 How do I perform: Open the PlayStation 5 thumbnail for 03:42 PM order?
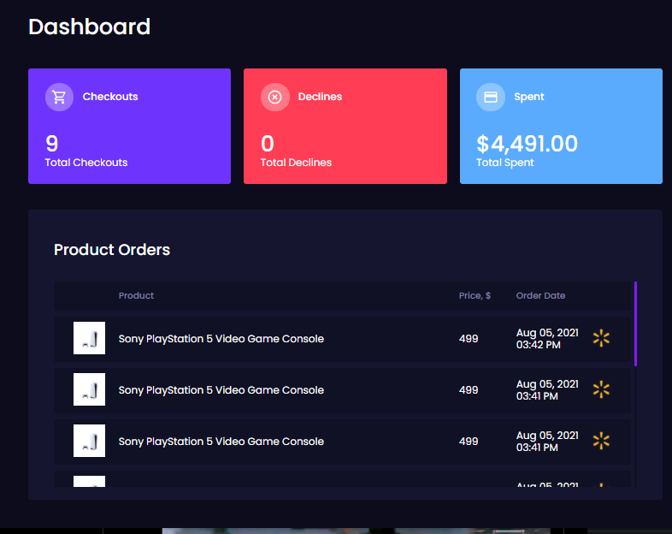pyautogui.click(x=89, y=338)
